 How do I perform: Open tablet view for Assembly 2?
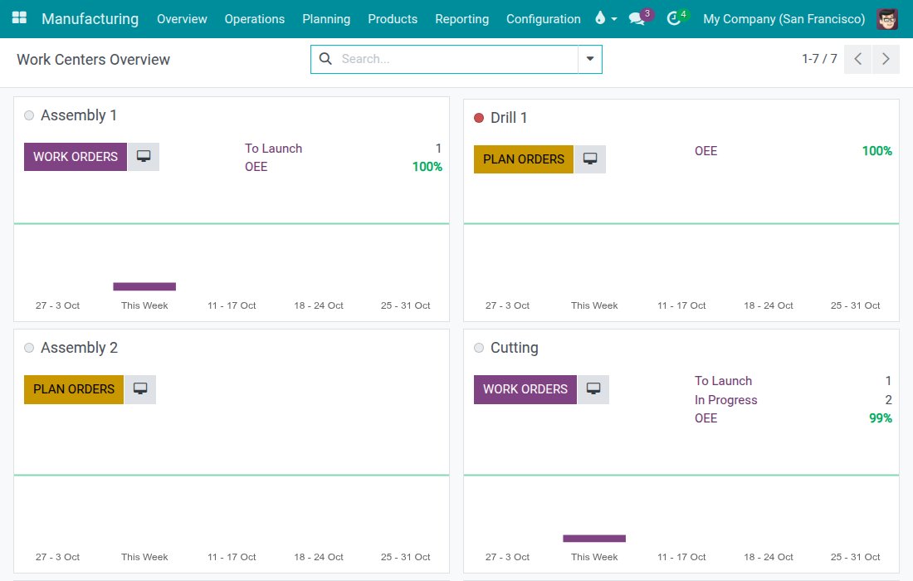pyautogui.click(x=139, y=389)
